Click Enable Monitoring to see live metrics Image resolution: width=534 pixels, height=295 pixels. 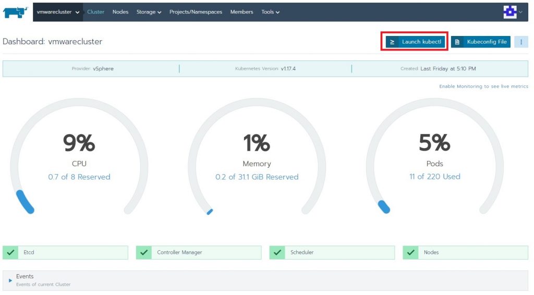pyautogui.click(x=483, y=87)
